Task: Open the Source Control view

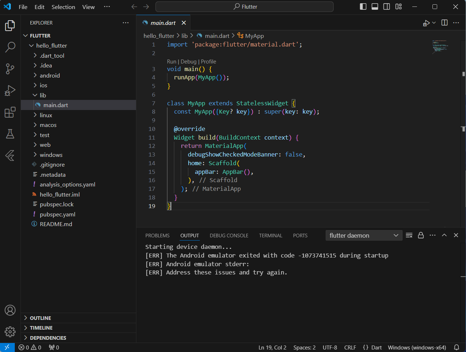Action: [10, 69]
